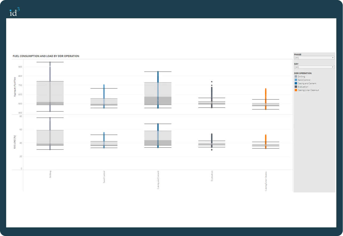Click the 900 tick on fuel flow axis
343x236 pixels.
tap(20, 67)
